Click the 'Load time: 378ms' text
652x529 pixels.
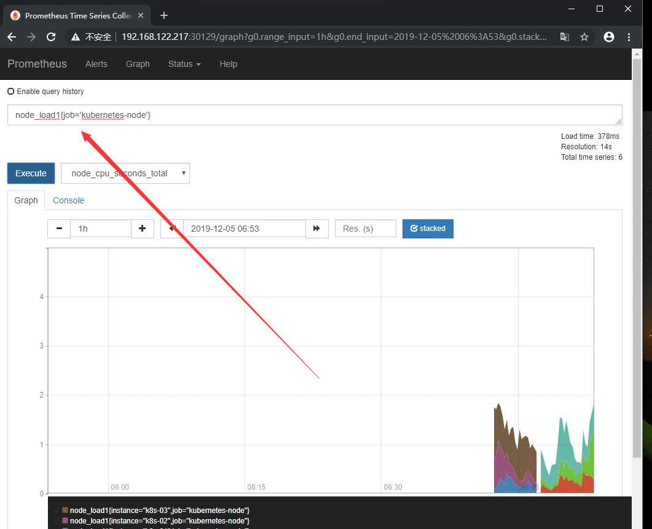coord(590,136)
